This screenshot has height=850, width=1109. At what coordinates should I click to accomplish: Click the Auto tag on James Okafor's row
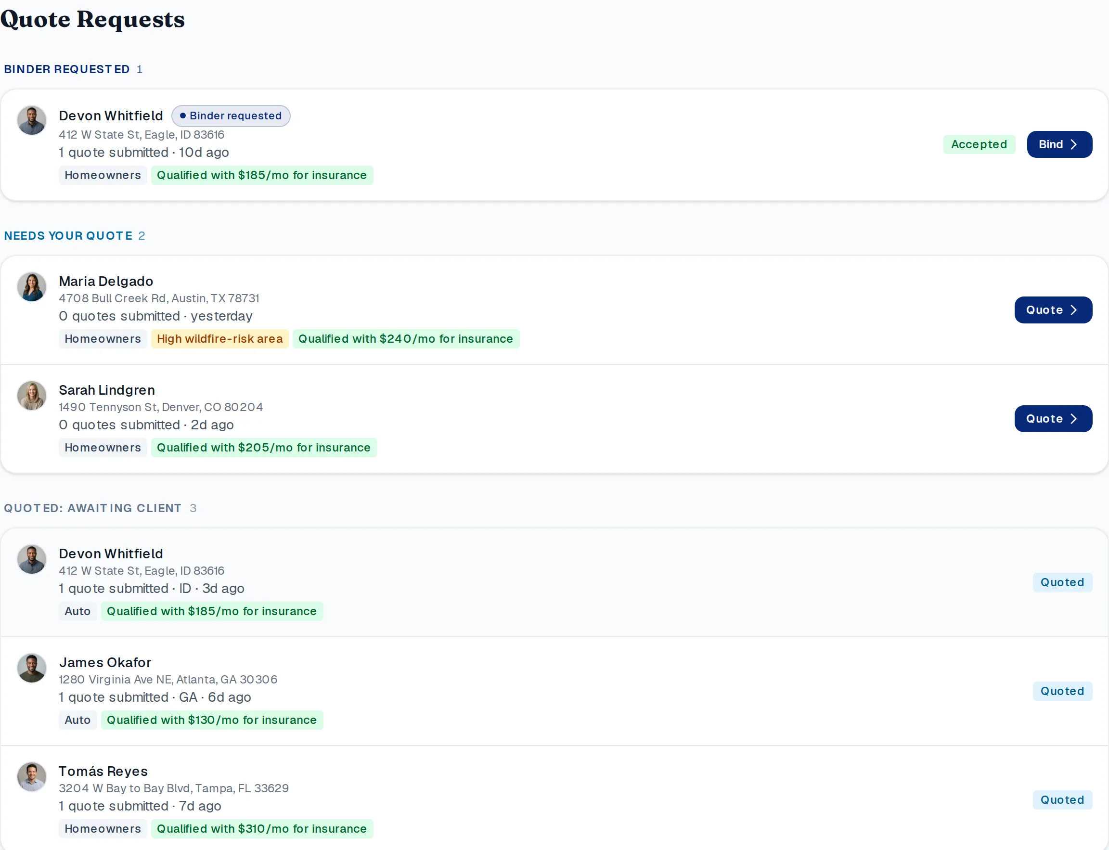coord(77,720)
